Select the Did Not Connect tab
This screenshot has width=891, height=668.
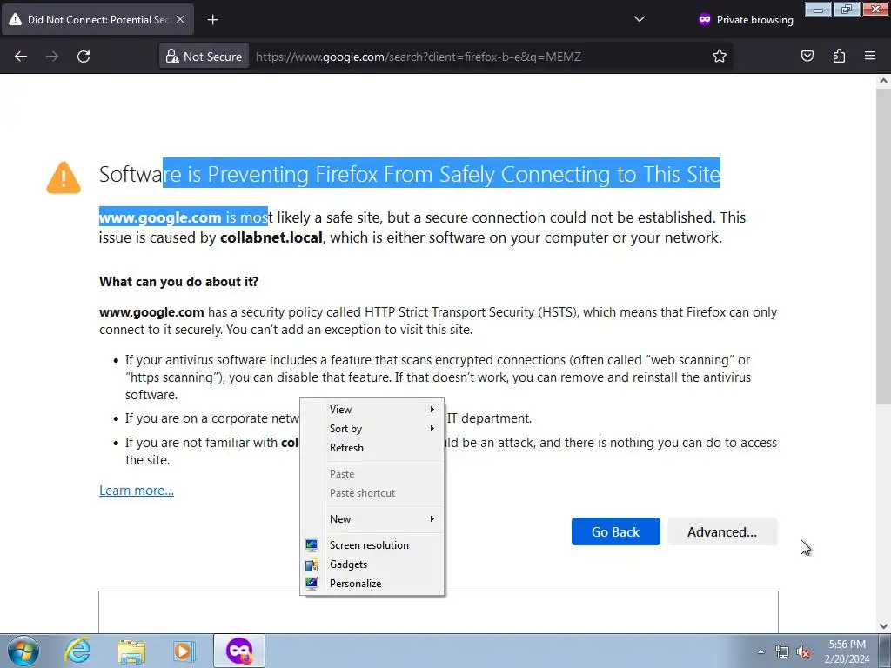[x=97, y=19]
